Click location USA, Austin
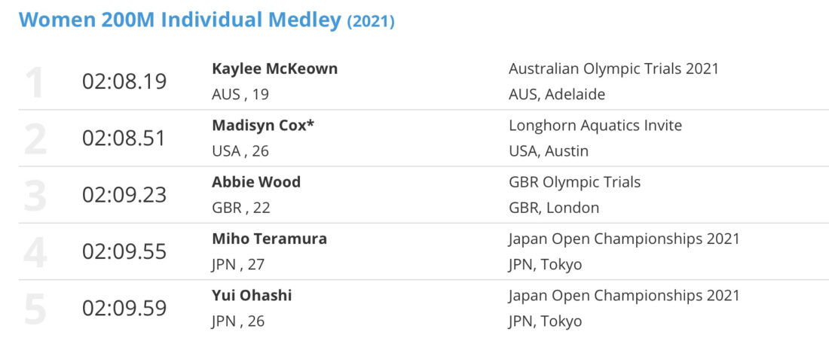The height and width of the screenshot is (353, 829). click(548, 151)
